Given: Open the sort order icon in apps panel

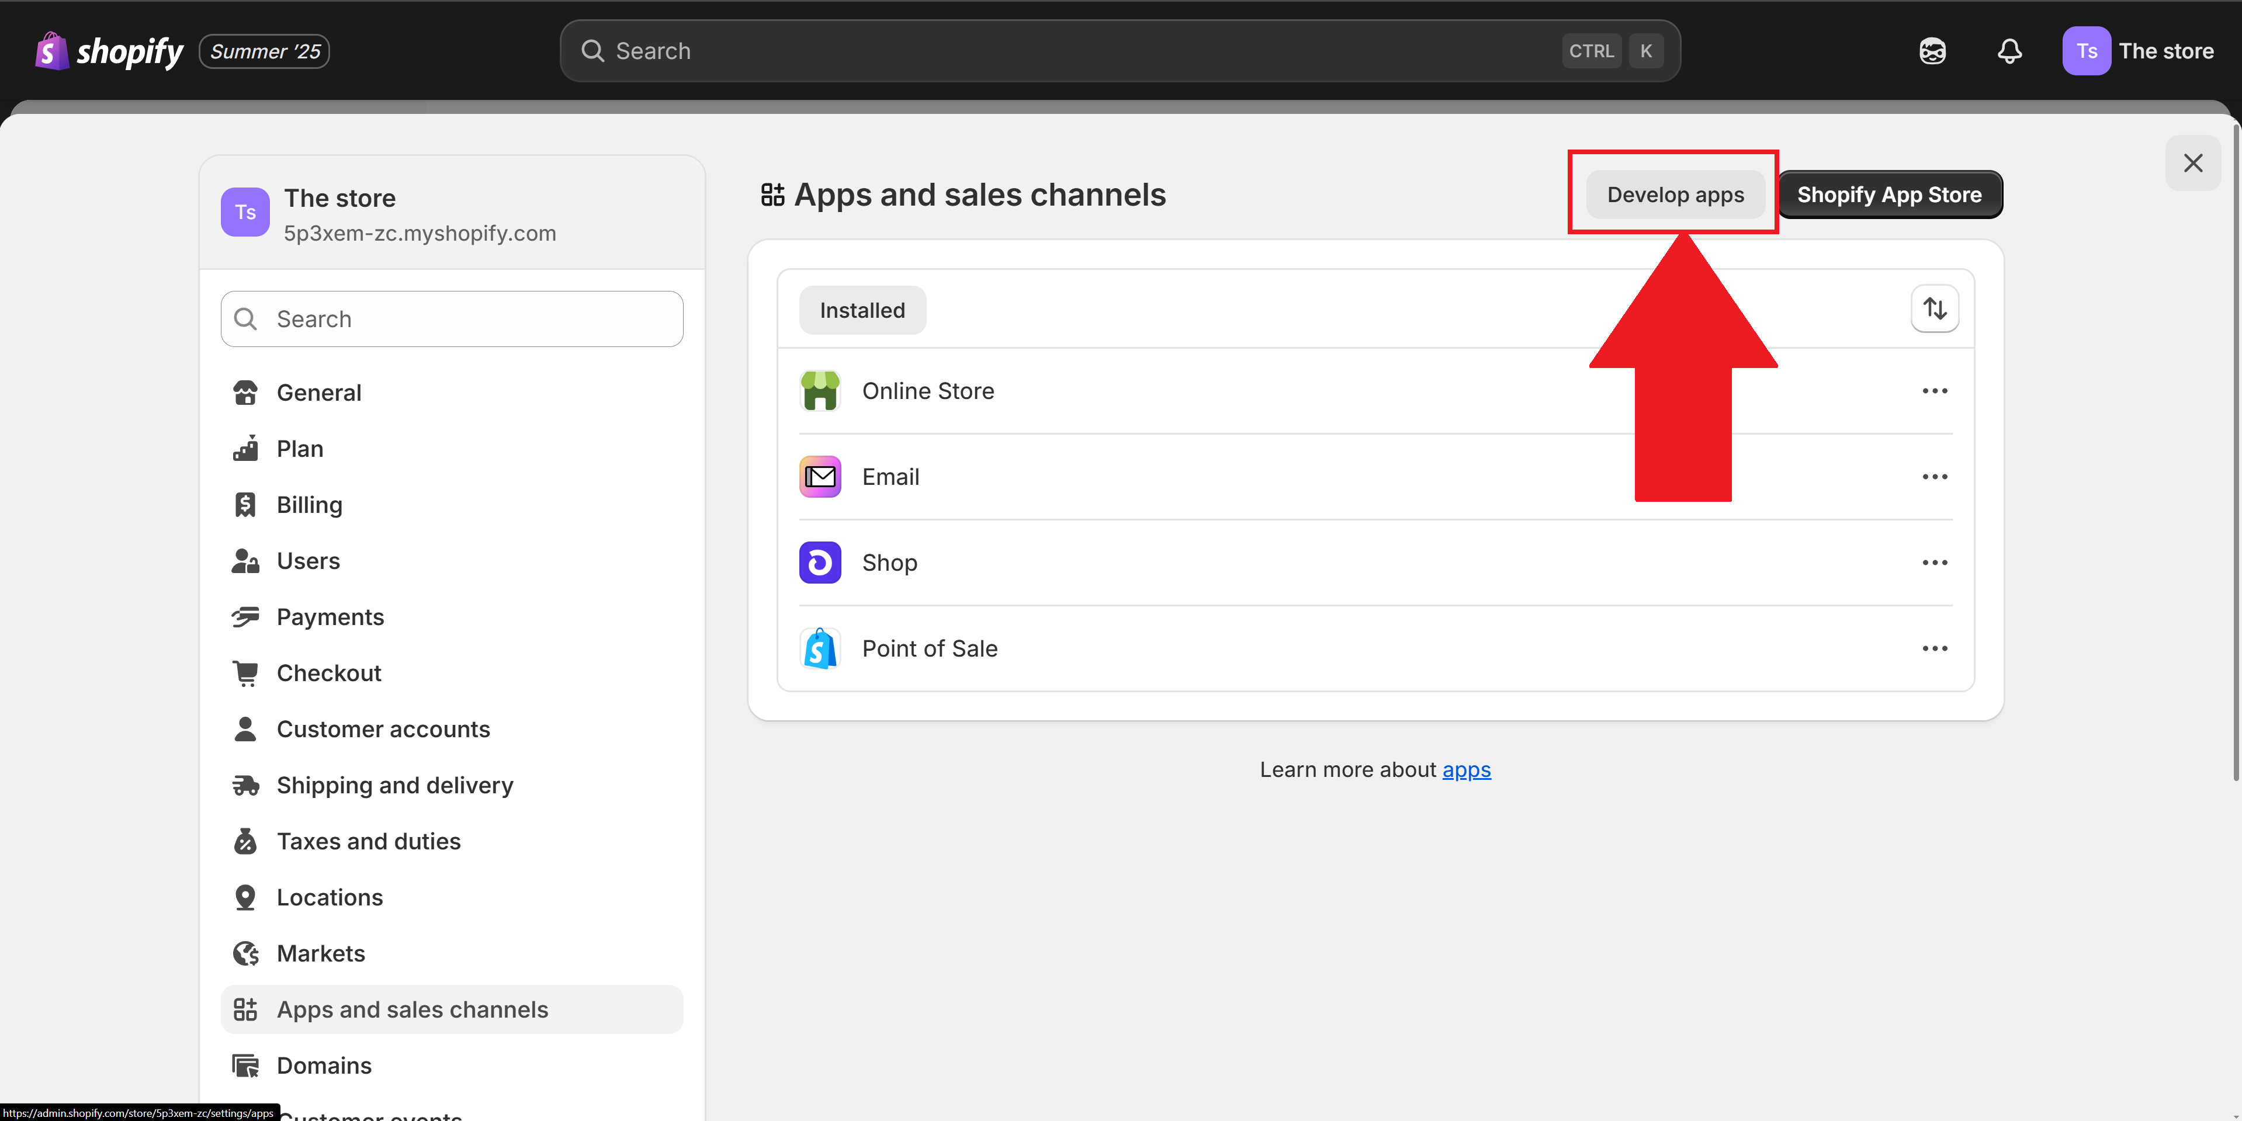Looking at the screenshot, I should click(1936, 308).
